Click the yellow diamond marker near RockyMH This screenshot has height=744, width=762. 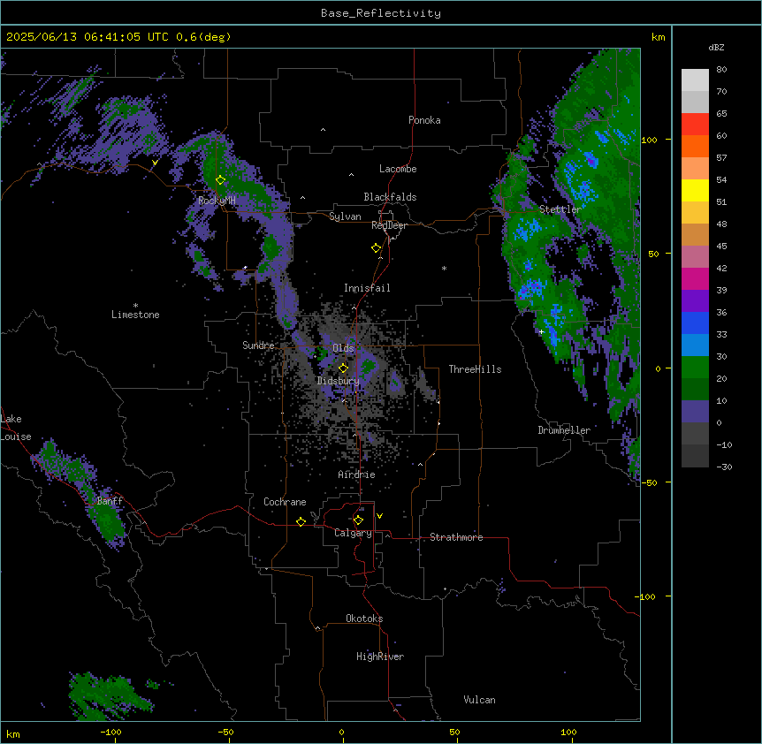221,180
